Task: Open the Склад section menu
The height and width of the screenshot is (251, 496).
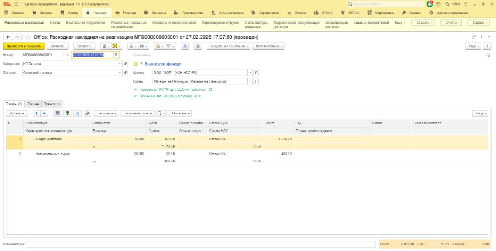Action: (69, 13)
